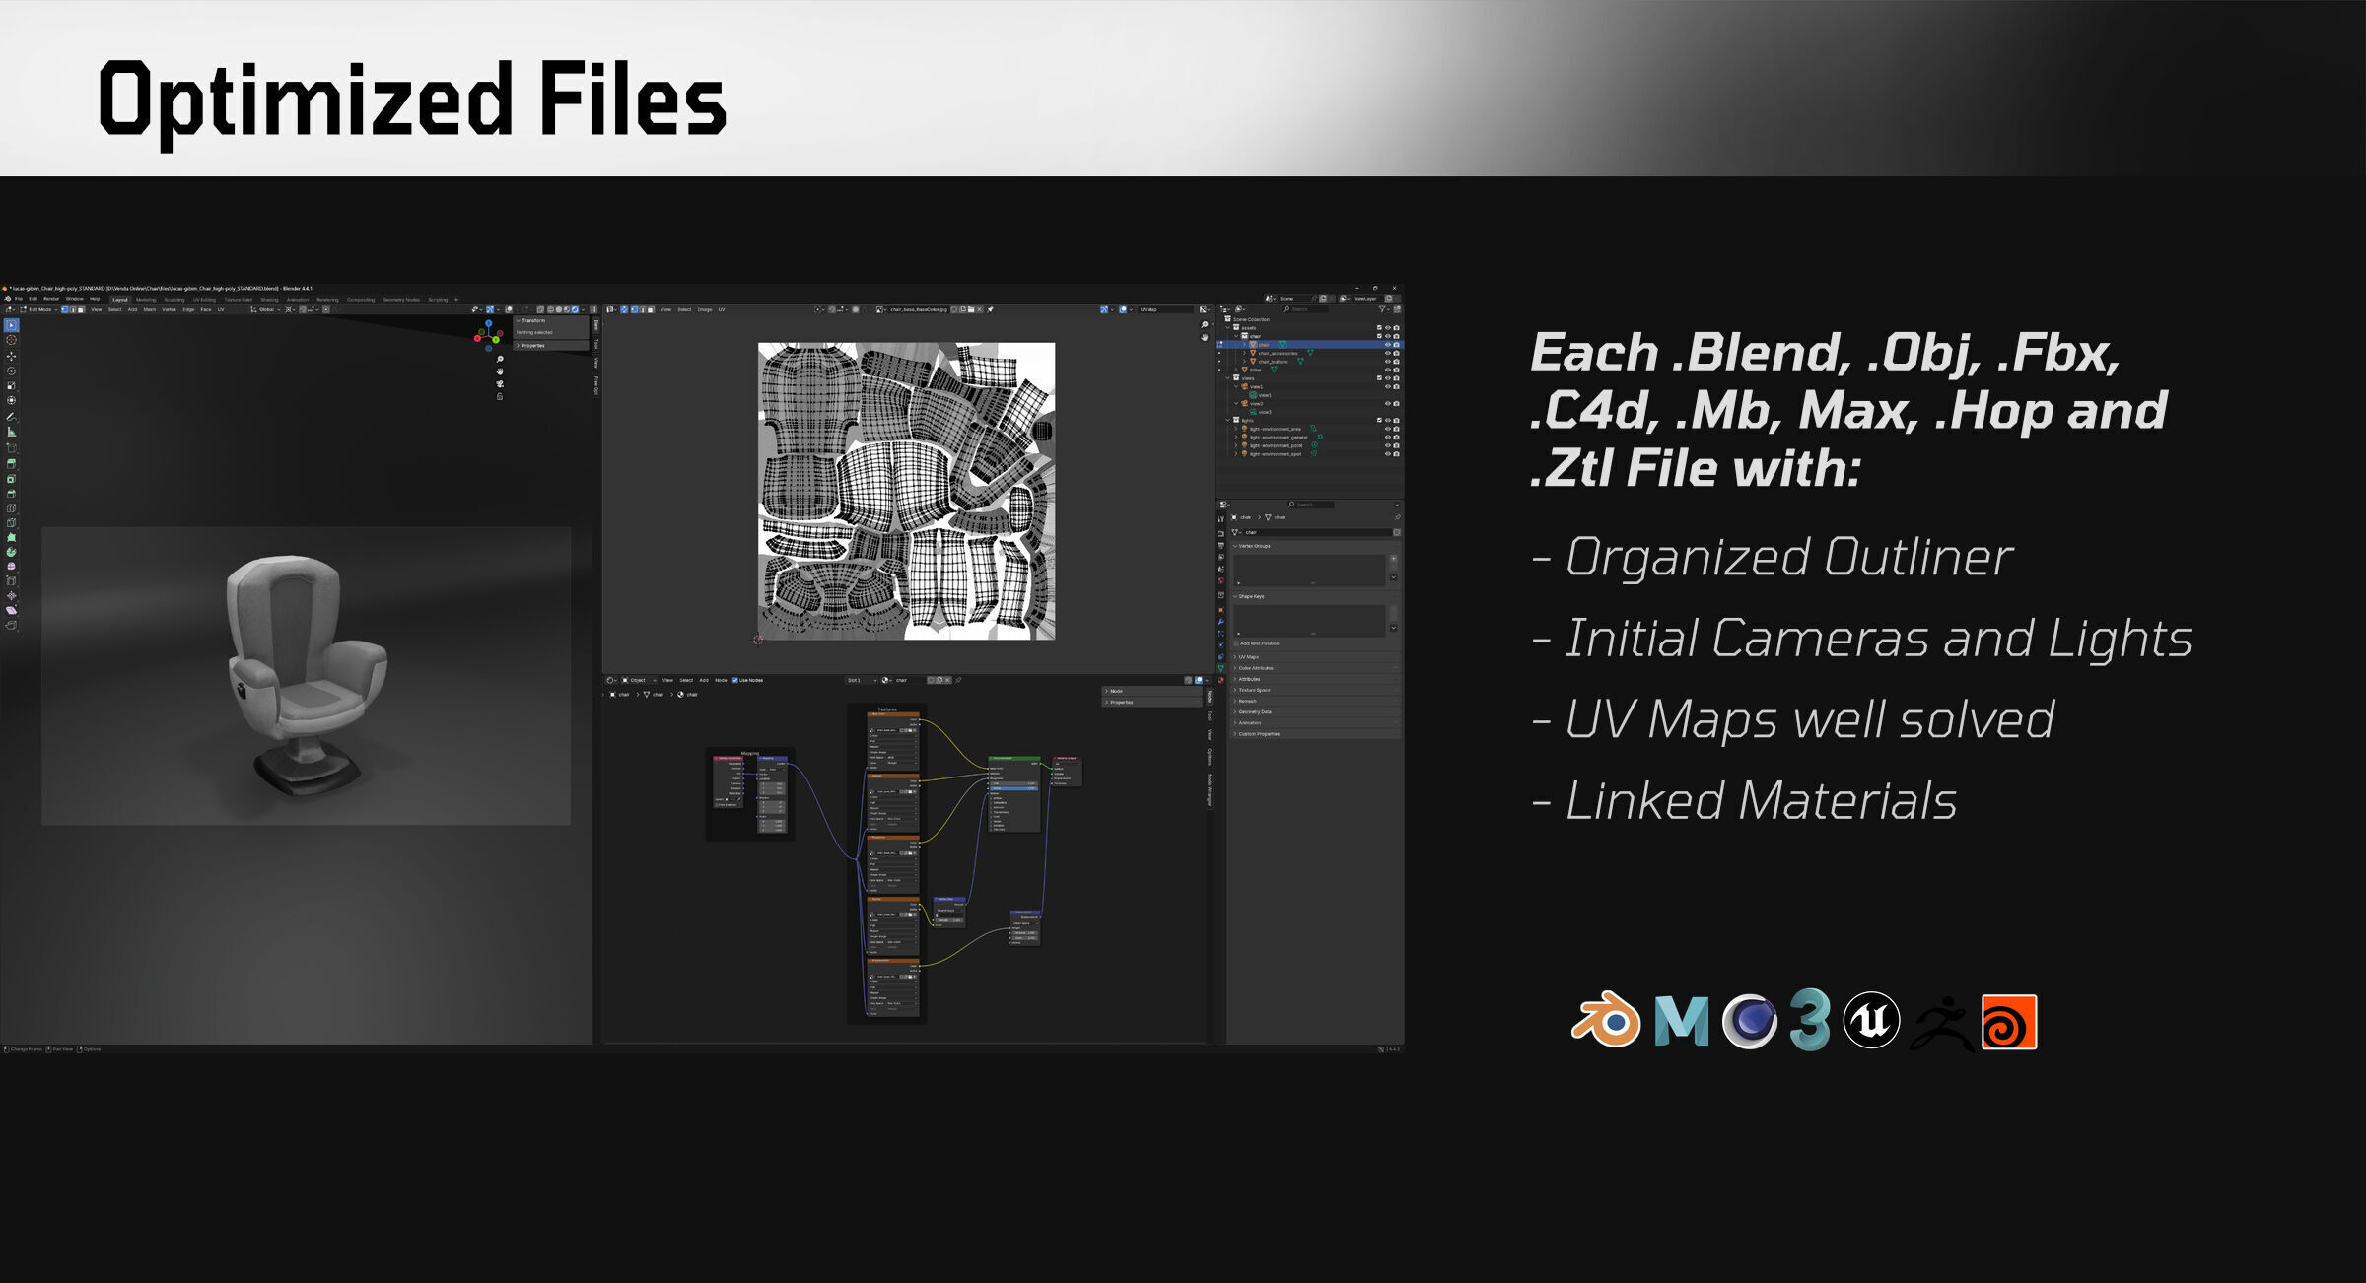
Task: Open the Material properties tab icon
Action: tap(1220, 680)
